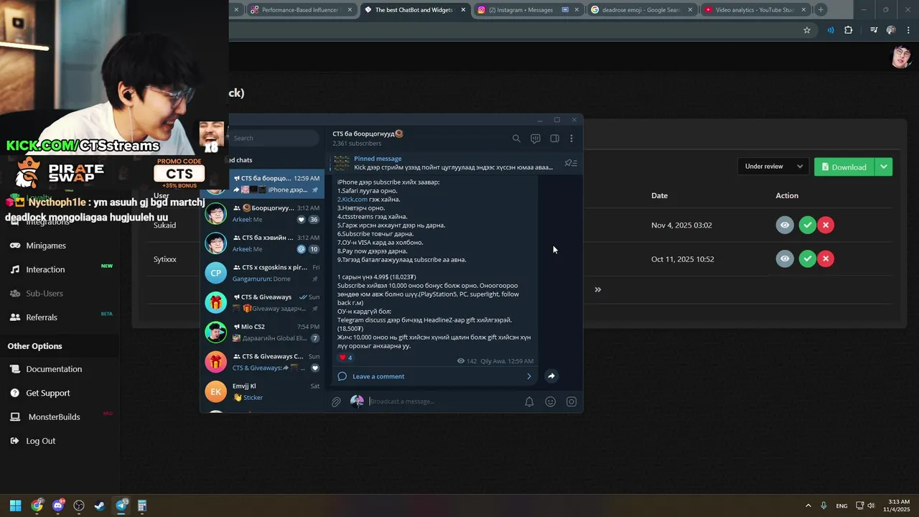Click CTS ба боорцогнууд channel title header
Viewport: 919px width, 517px height.
click(x=368, y=134)
